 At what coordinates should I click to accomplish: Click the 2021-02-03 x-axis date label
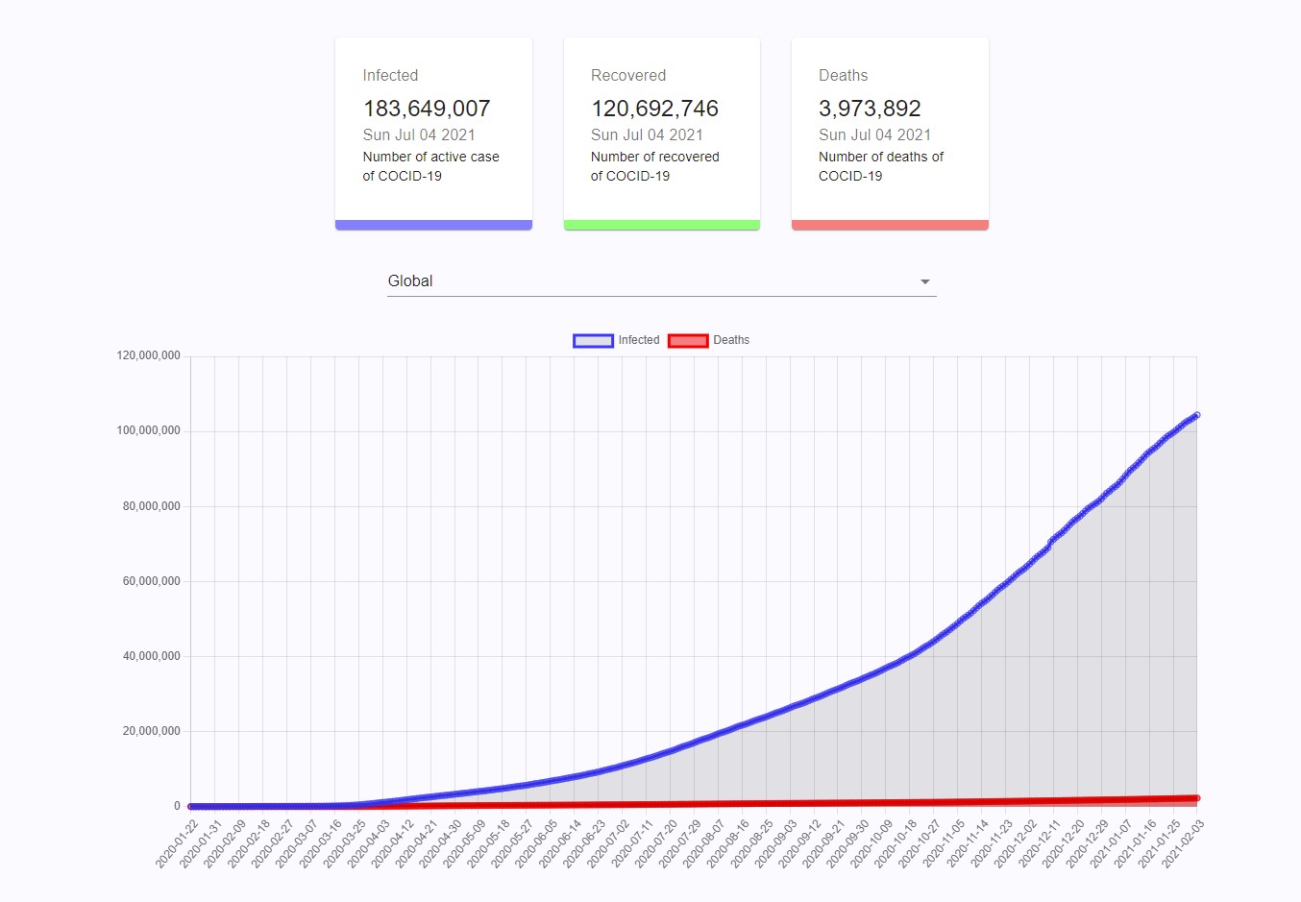pos(1182,843)
